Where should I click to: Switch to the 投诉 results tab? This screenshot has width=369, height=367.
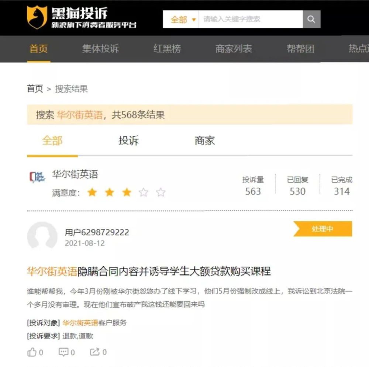(x=128, y=141)
